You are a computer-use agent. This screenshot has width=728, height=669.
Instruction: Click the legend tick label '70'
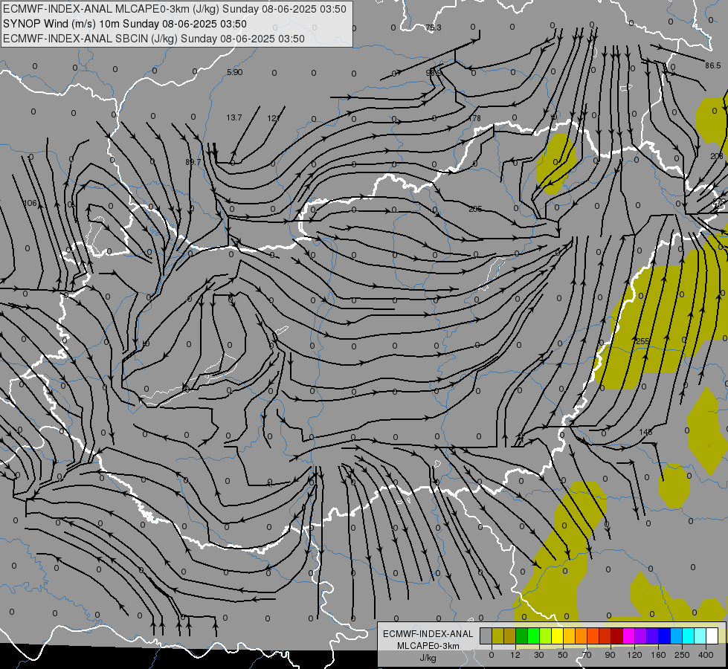pyautogui.click(x=587, y=655)
